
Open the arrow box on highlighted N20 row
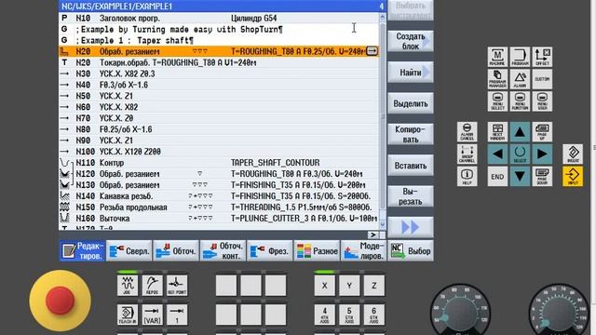(372, 51)
